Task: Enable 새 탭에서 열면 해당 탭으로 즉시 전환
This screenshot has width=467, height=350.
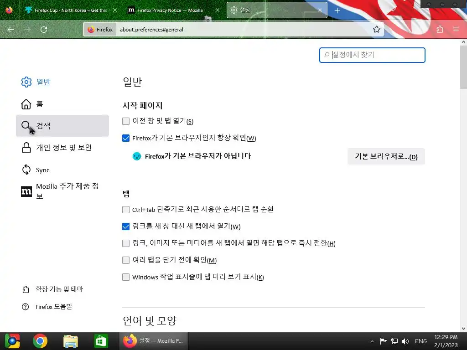Action: pyautogui.click(x=126, y=243)
